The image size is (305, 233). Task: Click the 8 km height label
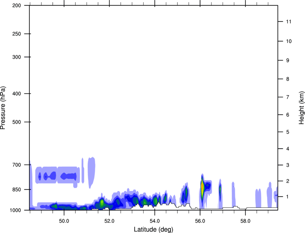pos(287,79)
